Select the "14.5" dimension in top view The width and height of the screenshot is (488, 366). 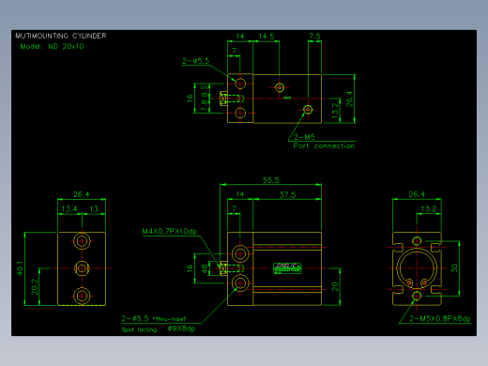click(267, 37)
